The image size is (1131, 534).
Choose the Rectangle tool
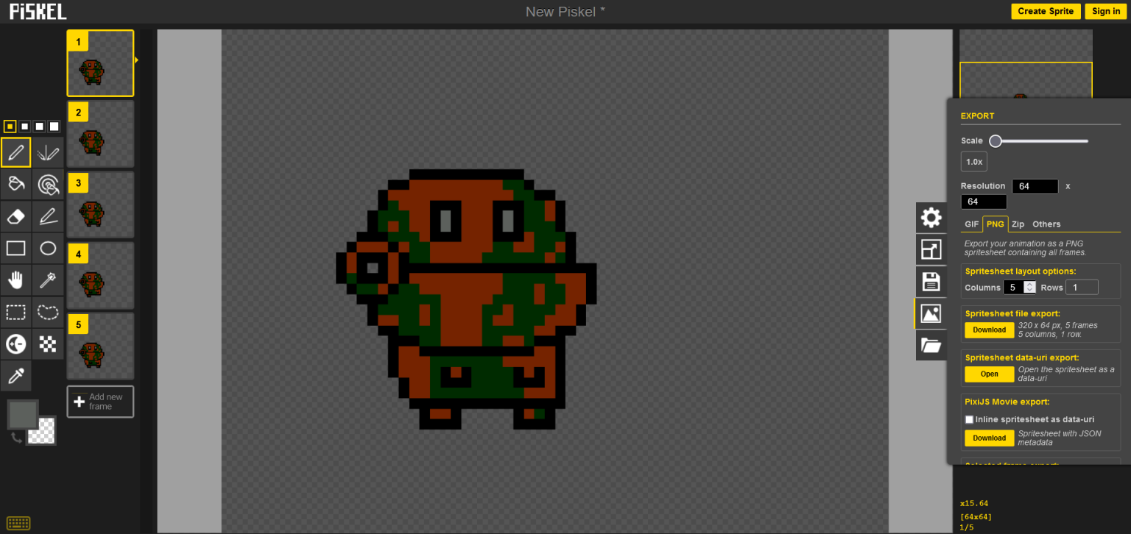(x=15, y=248)
